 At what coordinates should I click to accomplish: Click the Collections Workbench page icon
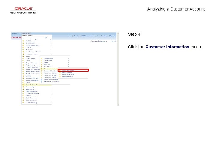pyautogui.click(x=42, y=79)
